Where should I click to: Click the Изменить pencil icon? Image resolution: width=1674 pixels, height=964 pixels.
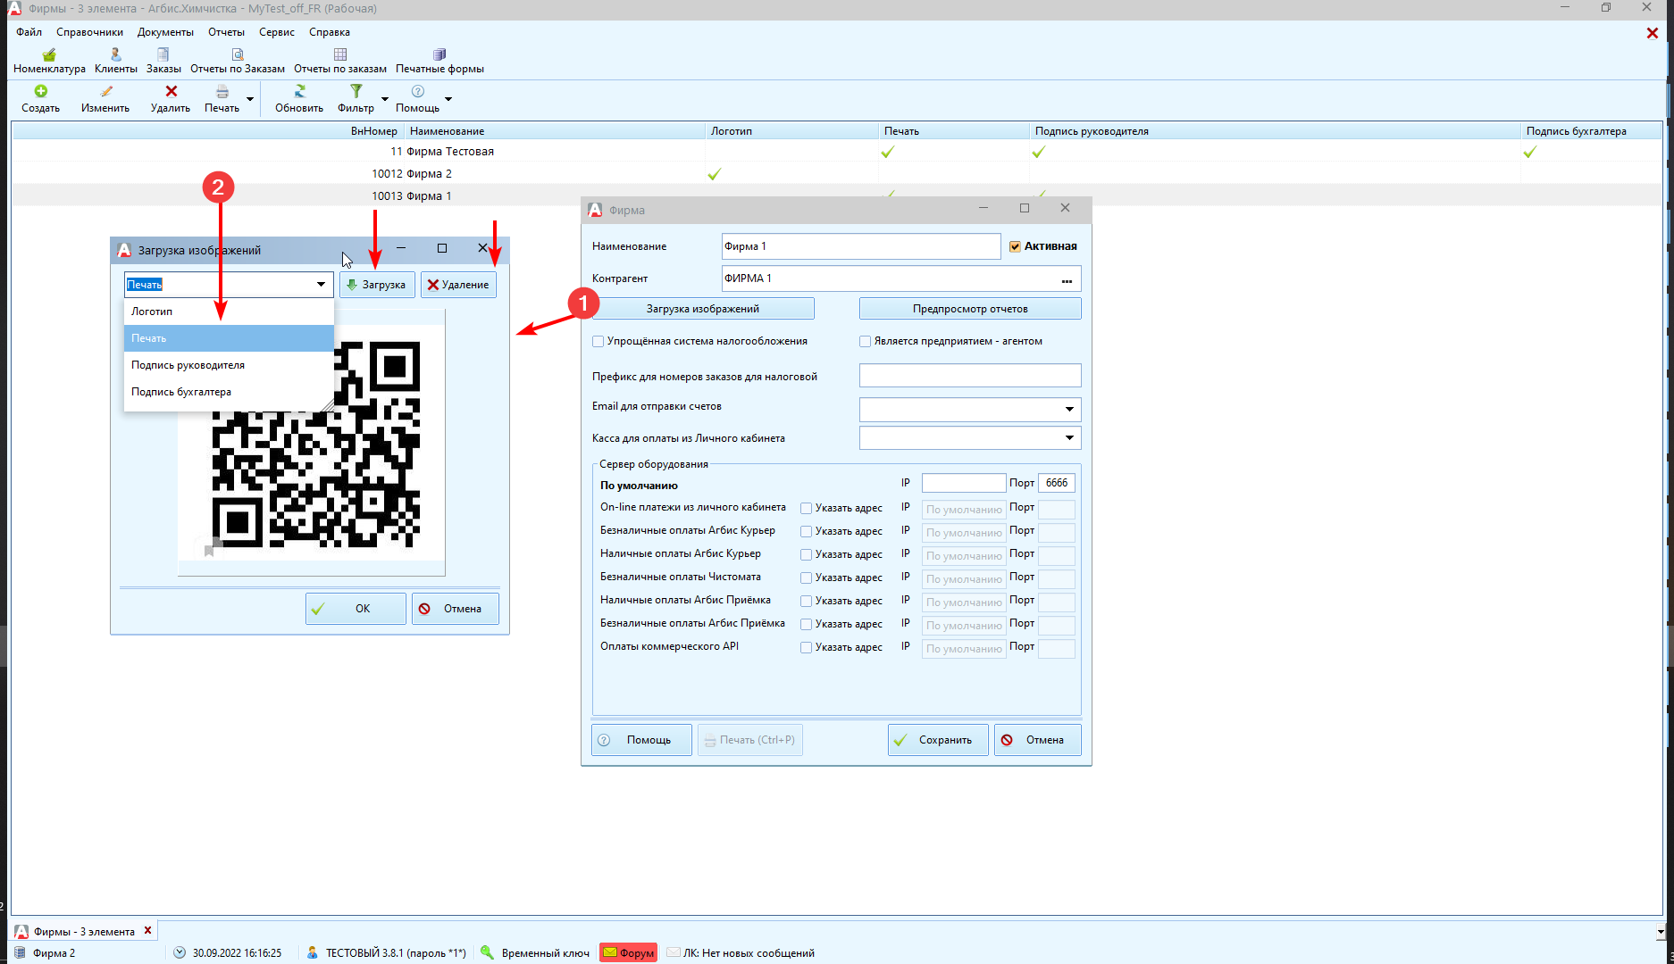pos(105,91)
